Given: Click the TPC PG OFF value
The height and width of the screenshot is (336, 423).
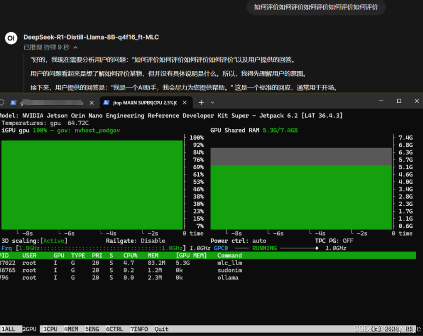Looking at the screenshot, I should point(348,241).
